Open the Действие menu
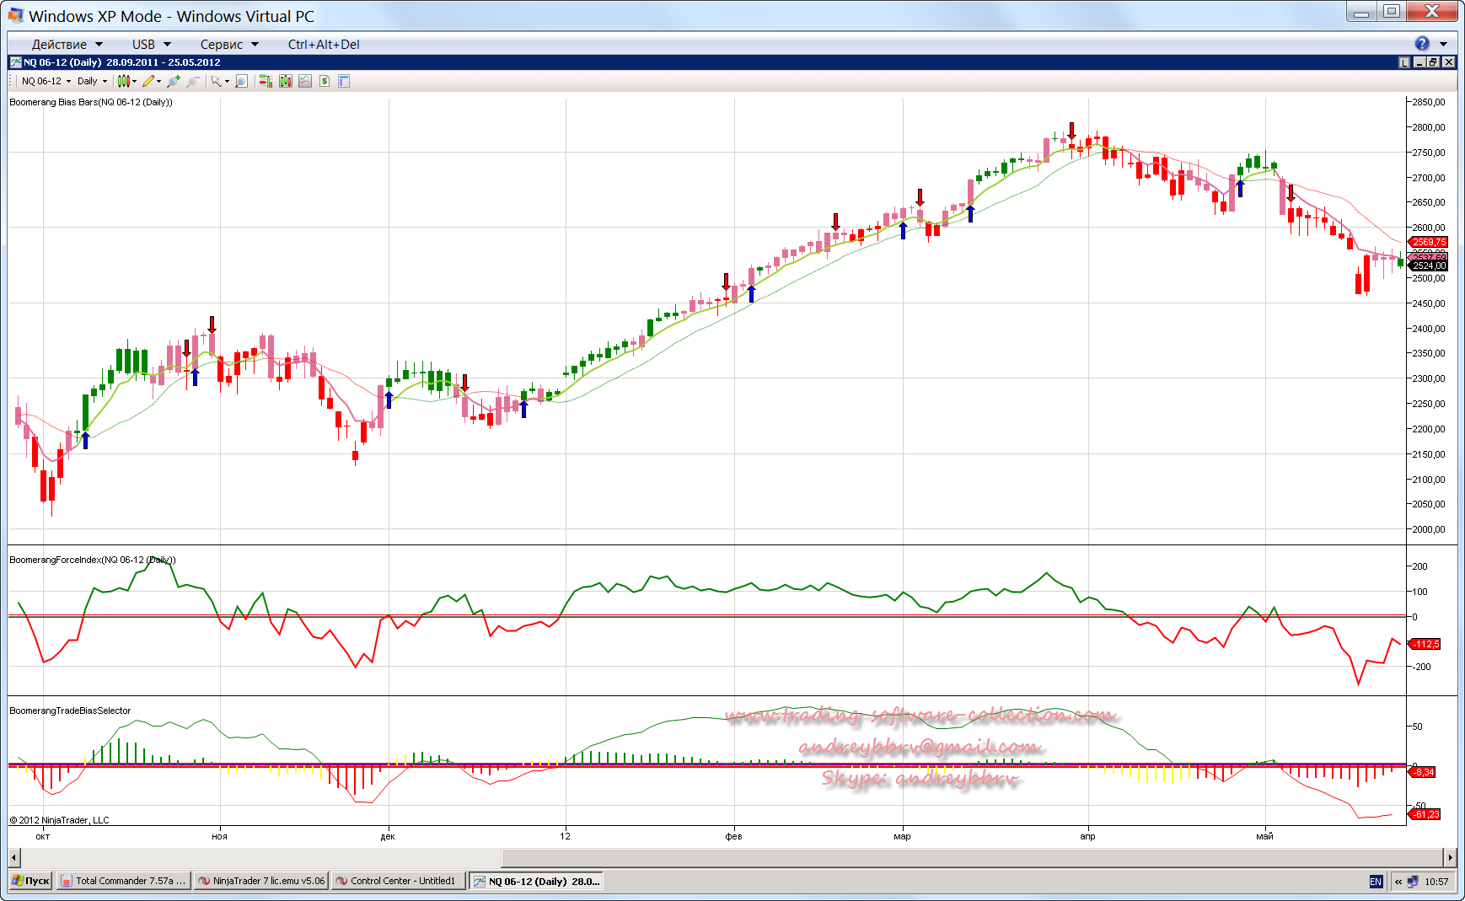The width and height of the screenshot is (1465, 901). click(66, 45)
